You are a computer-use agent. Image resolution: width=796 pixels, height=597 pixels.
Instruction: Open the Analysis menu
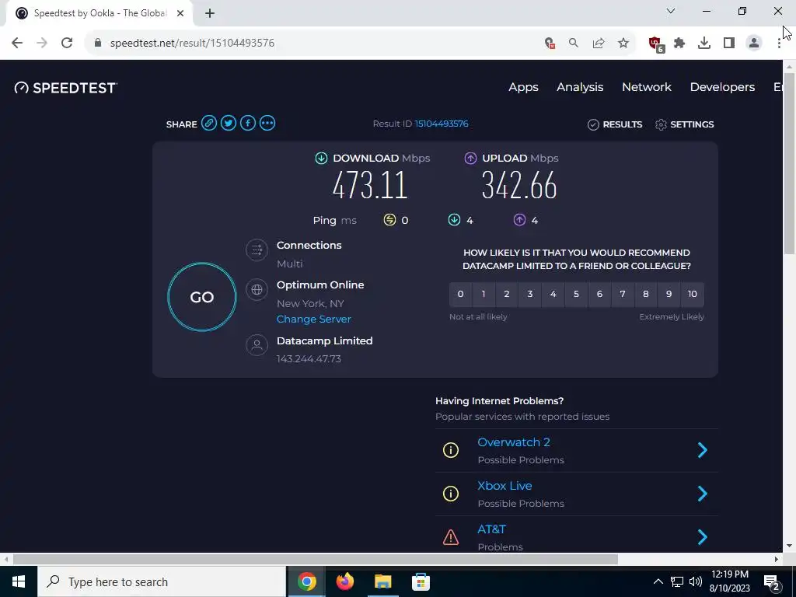click(580, 87)
